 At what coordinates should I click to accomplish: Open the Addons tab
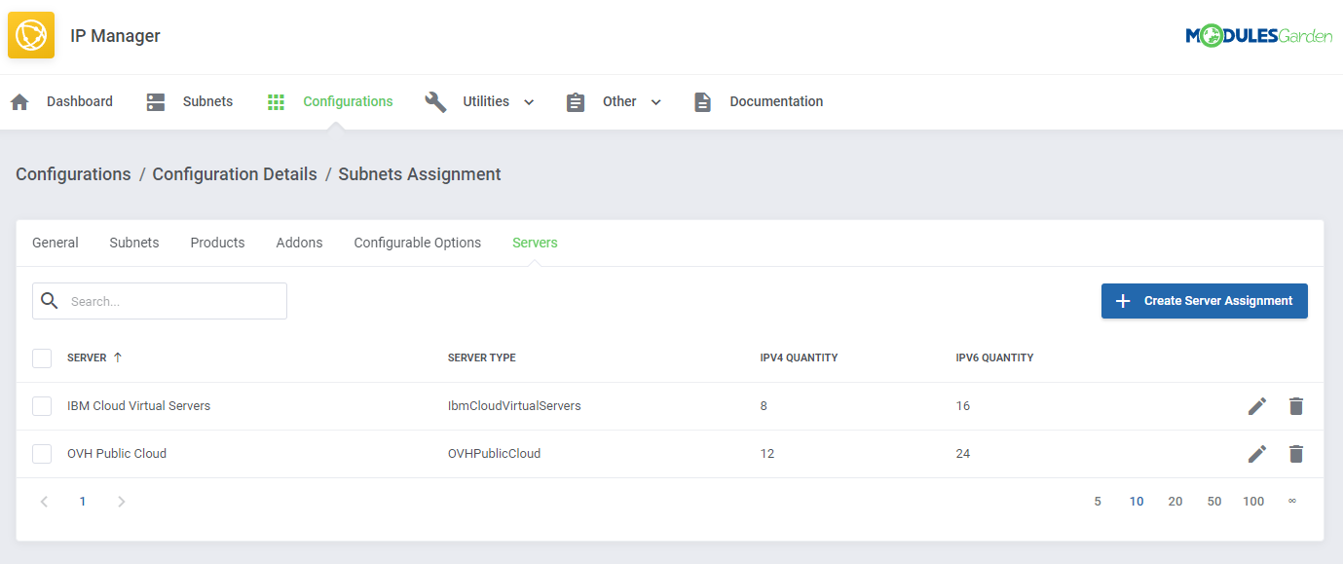[299, 242]
